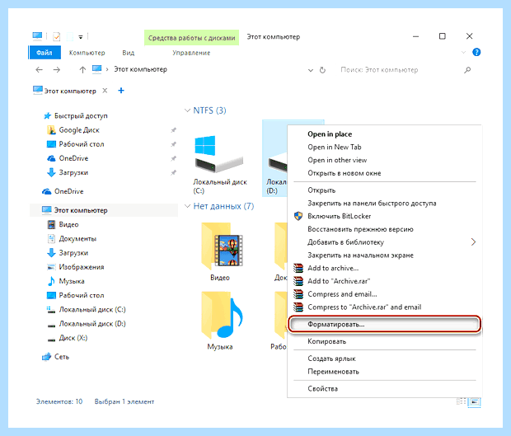Viewport: 511px width, 436px height.
Task: Open Google Диск in the sidebar
Action: coord(73,130)
